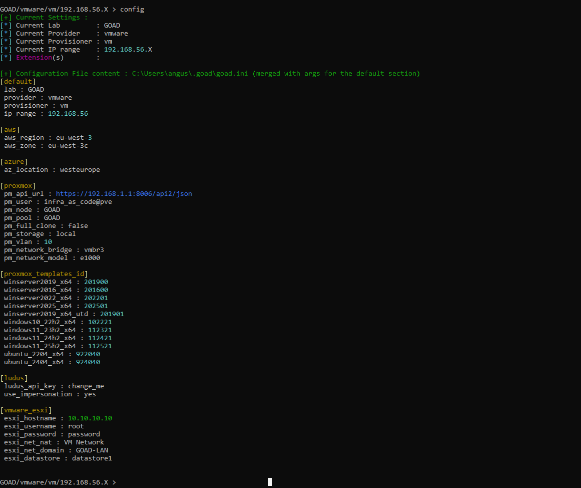
Task: Click 'pm_network_bridge : vmbr3' line
Action: (54, 250)
